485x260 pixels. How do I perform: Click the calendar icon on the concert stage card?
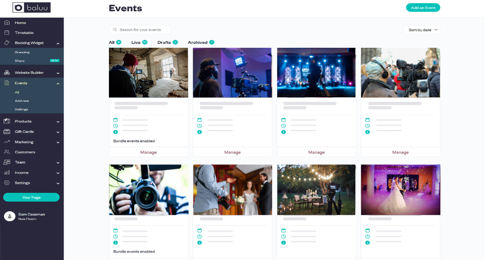pyautogui.click(x=284, y=120)
